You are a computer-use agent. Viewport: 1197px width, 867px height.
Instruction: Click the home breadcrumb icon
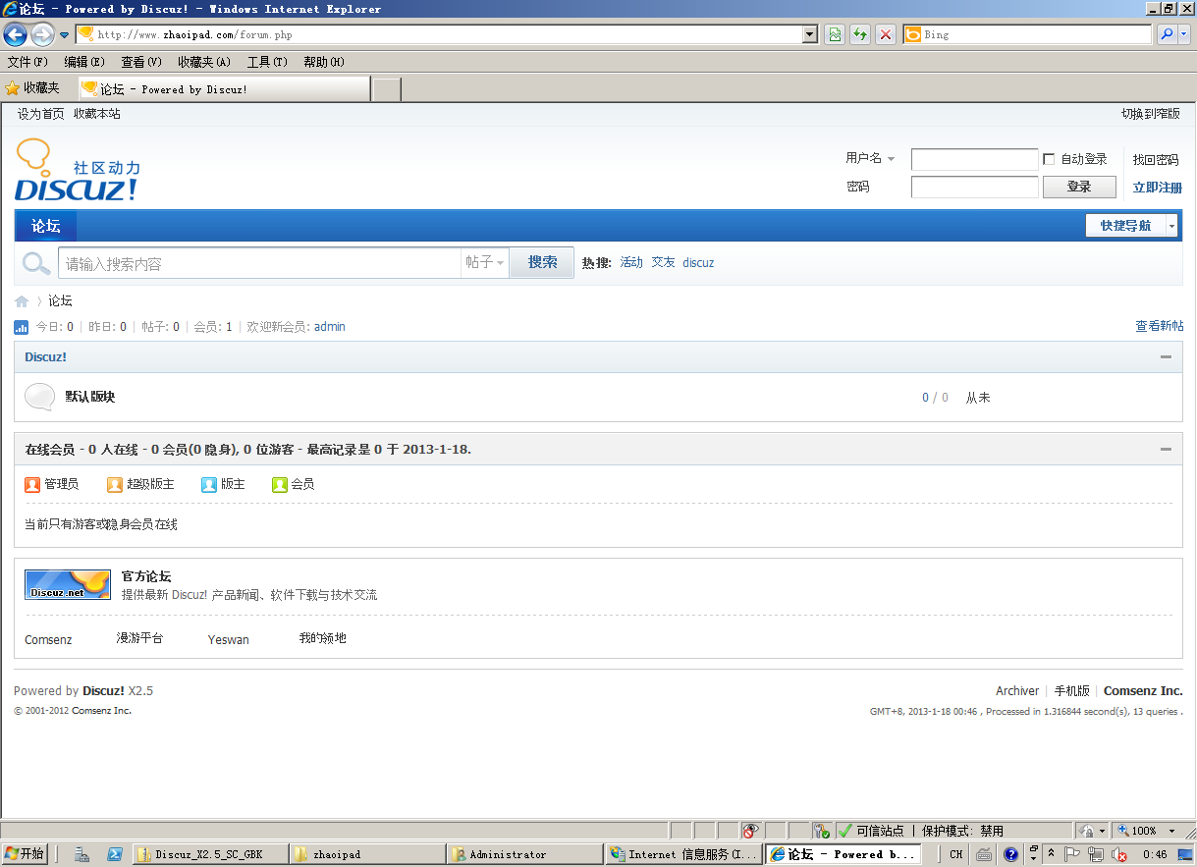pos(22,301)
